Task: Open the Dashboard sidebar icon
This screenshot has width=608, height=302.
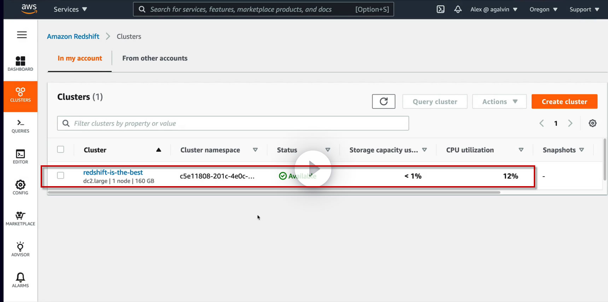Action: click(x=21, y=64)
